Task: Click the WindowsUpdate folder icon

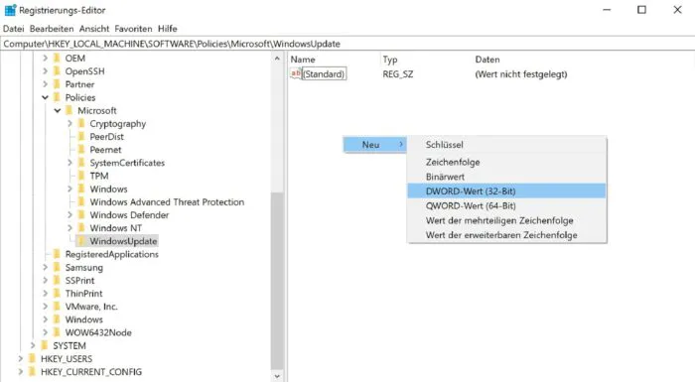Action: tap(81, 241)
